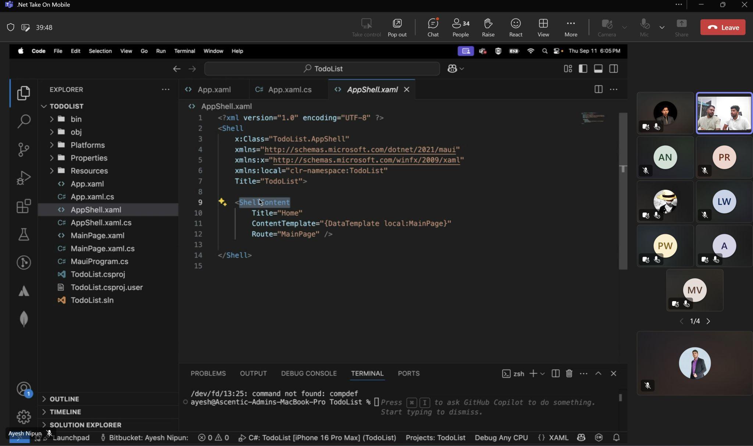The image size is (753, 446).
Task: Open the Teams Chat panel
Action: 433,28
